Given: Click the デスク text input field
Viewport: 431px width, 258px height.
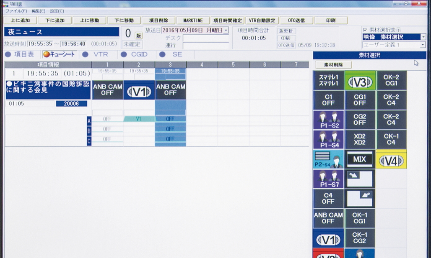Looking at the screenshot, I should [205, 38].
